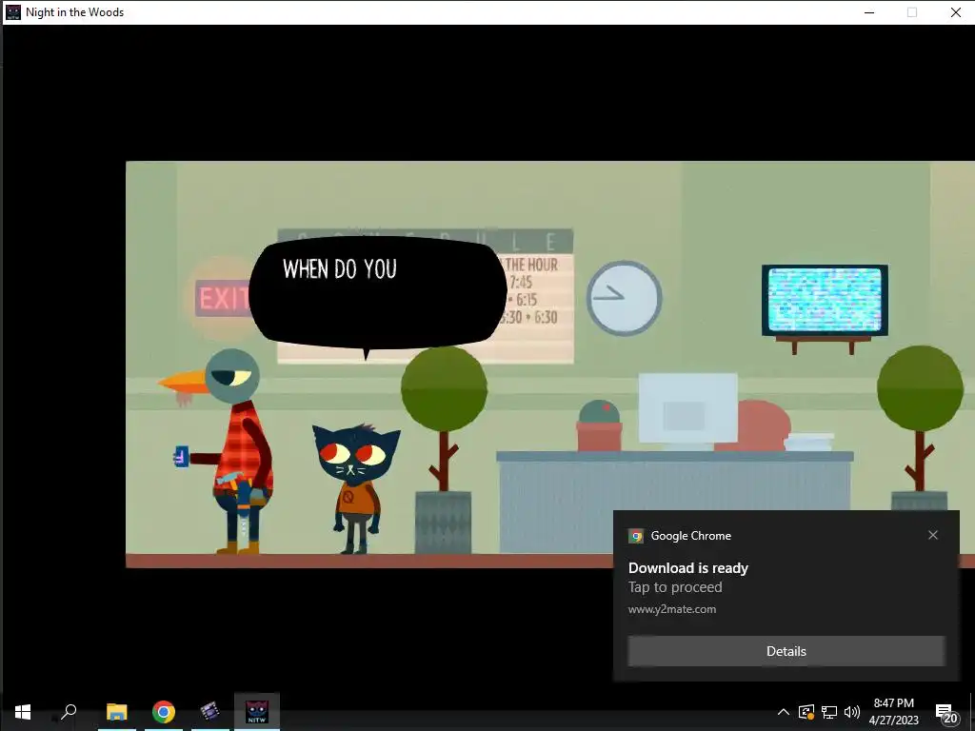Click the Chrome icon in notification header
The height and width of the screenshot is (731, 975).
[x=636, y=536]
